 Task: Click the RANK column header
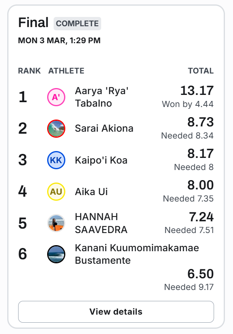click(29, 71)
